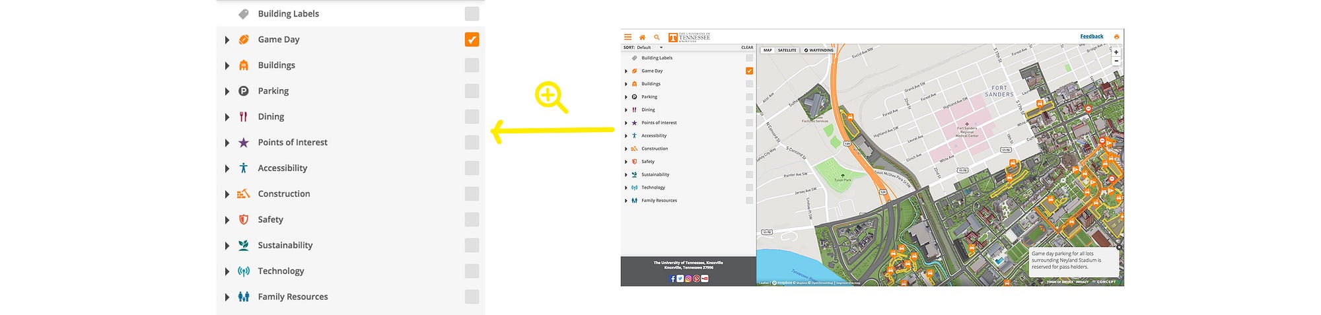1321x315 pixels.
Task: Click the Game Day football icon in enlarged panel
Action: pos(244,40)
